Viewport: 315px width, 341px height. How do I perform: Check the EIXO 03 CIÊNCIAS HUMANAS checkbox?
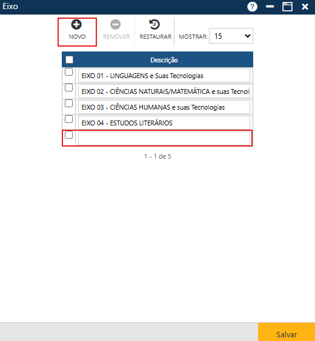click(68, 104)
